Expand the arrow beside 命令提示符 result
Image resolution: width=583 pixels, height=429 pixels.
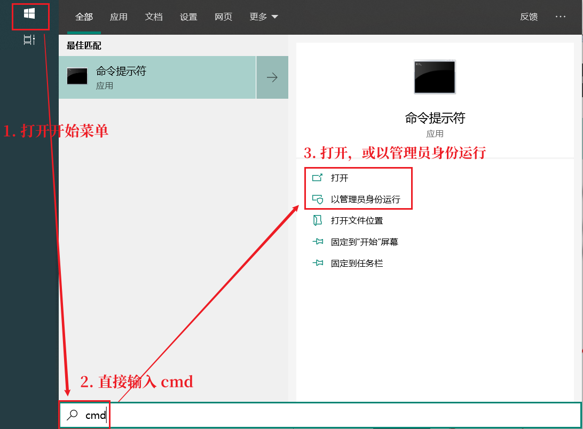(x=272, y=77)
